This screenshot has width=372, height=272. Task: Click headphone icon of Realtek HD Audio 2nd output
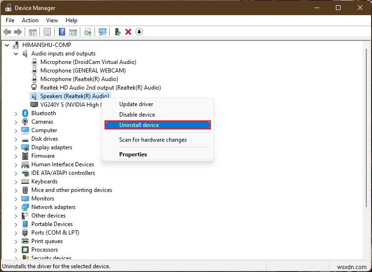pyautogui.click(x=34, y=87)
